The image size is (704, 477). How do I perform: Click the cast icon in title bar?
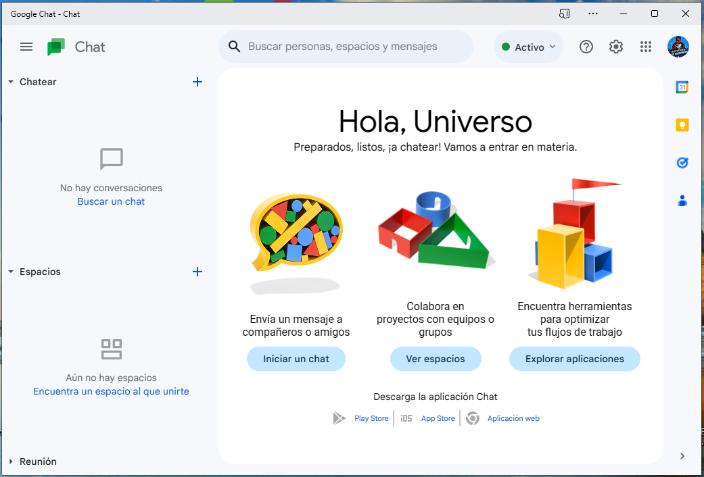(x=565, y=14)
